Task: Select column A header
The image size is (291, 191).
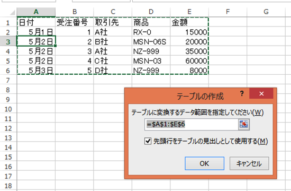Action: click(x=36, y=12)
